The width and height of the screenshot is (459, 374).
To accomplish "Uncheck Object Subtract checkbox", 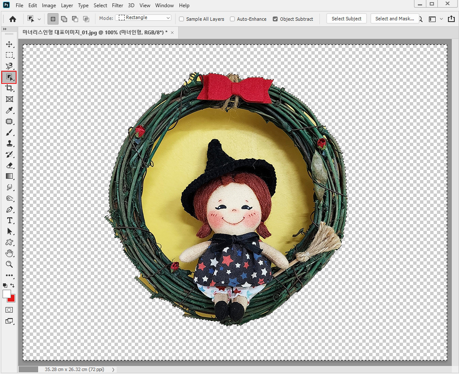I will 275,19.
